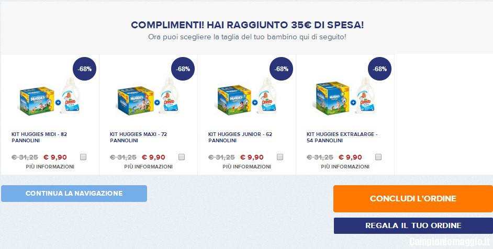
Task: Click the -68% badge on Junior kit
Action: 282,69
